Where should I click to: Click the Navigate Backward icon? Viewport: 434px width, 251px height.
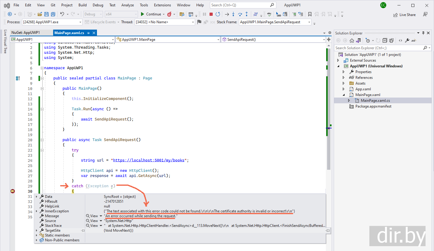[10, 14]
